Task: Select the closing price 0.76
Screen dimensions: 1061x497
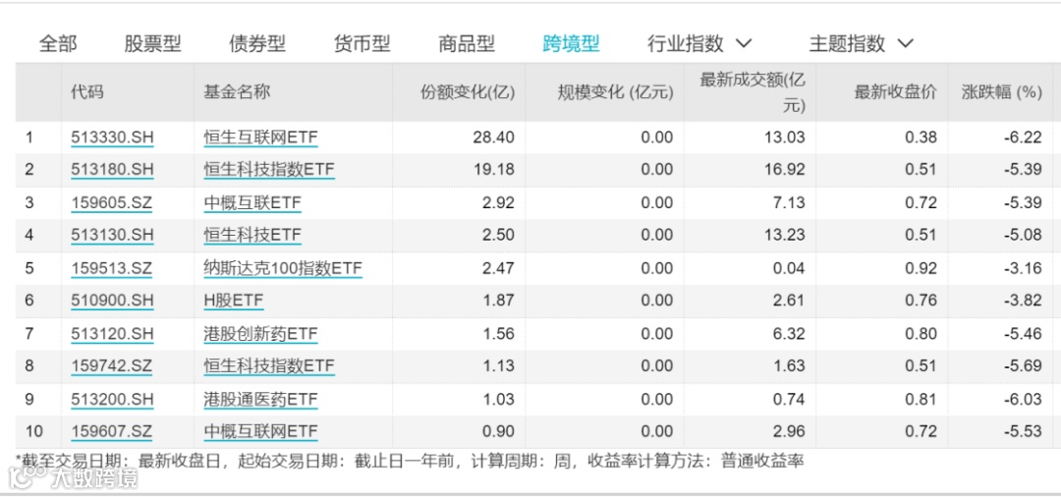Action: coord(921,301)
